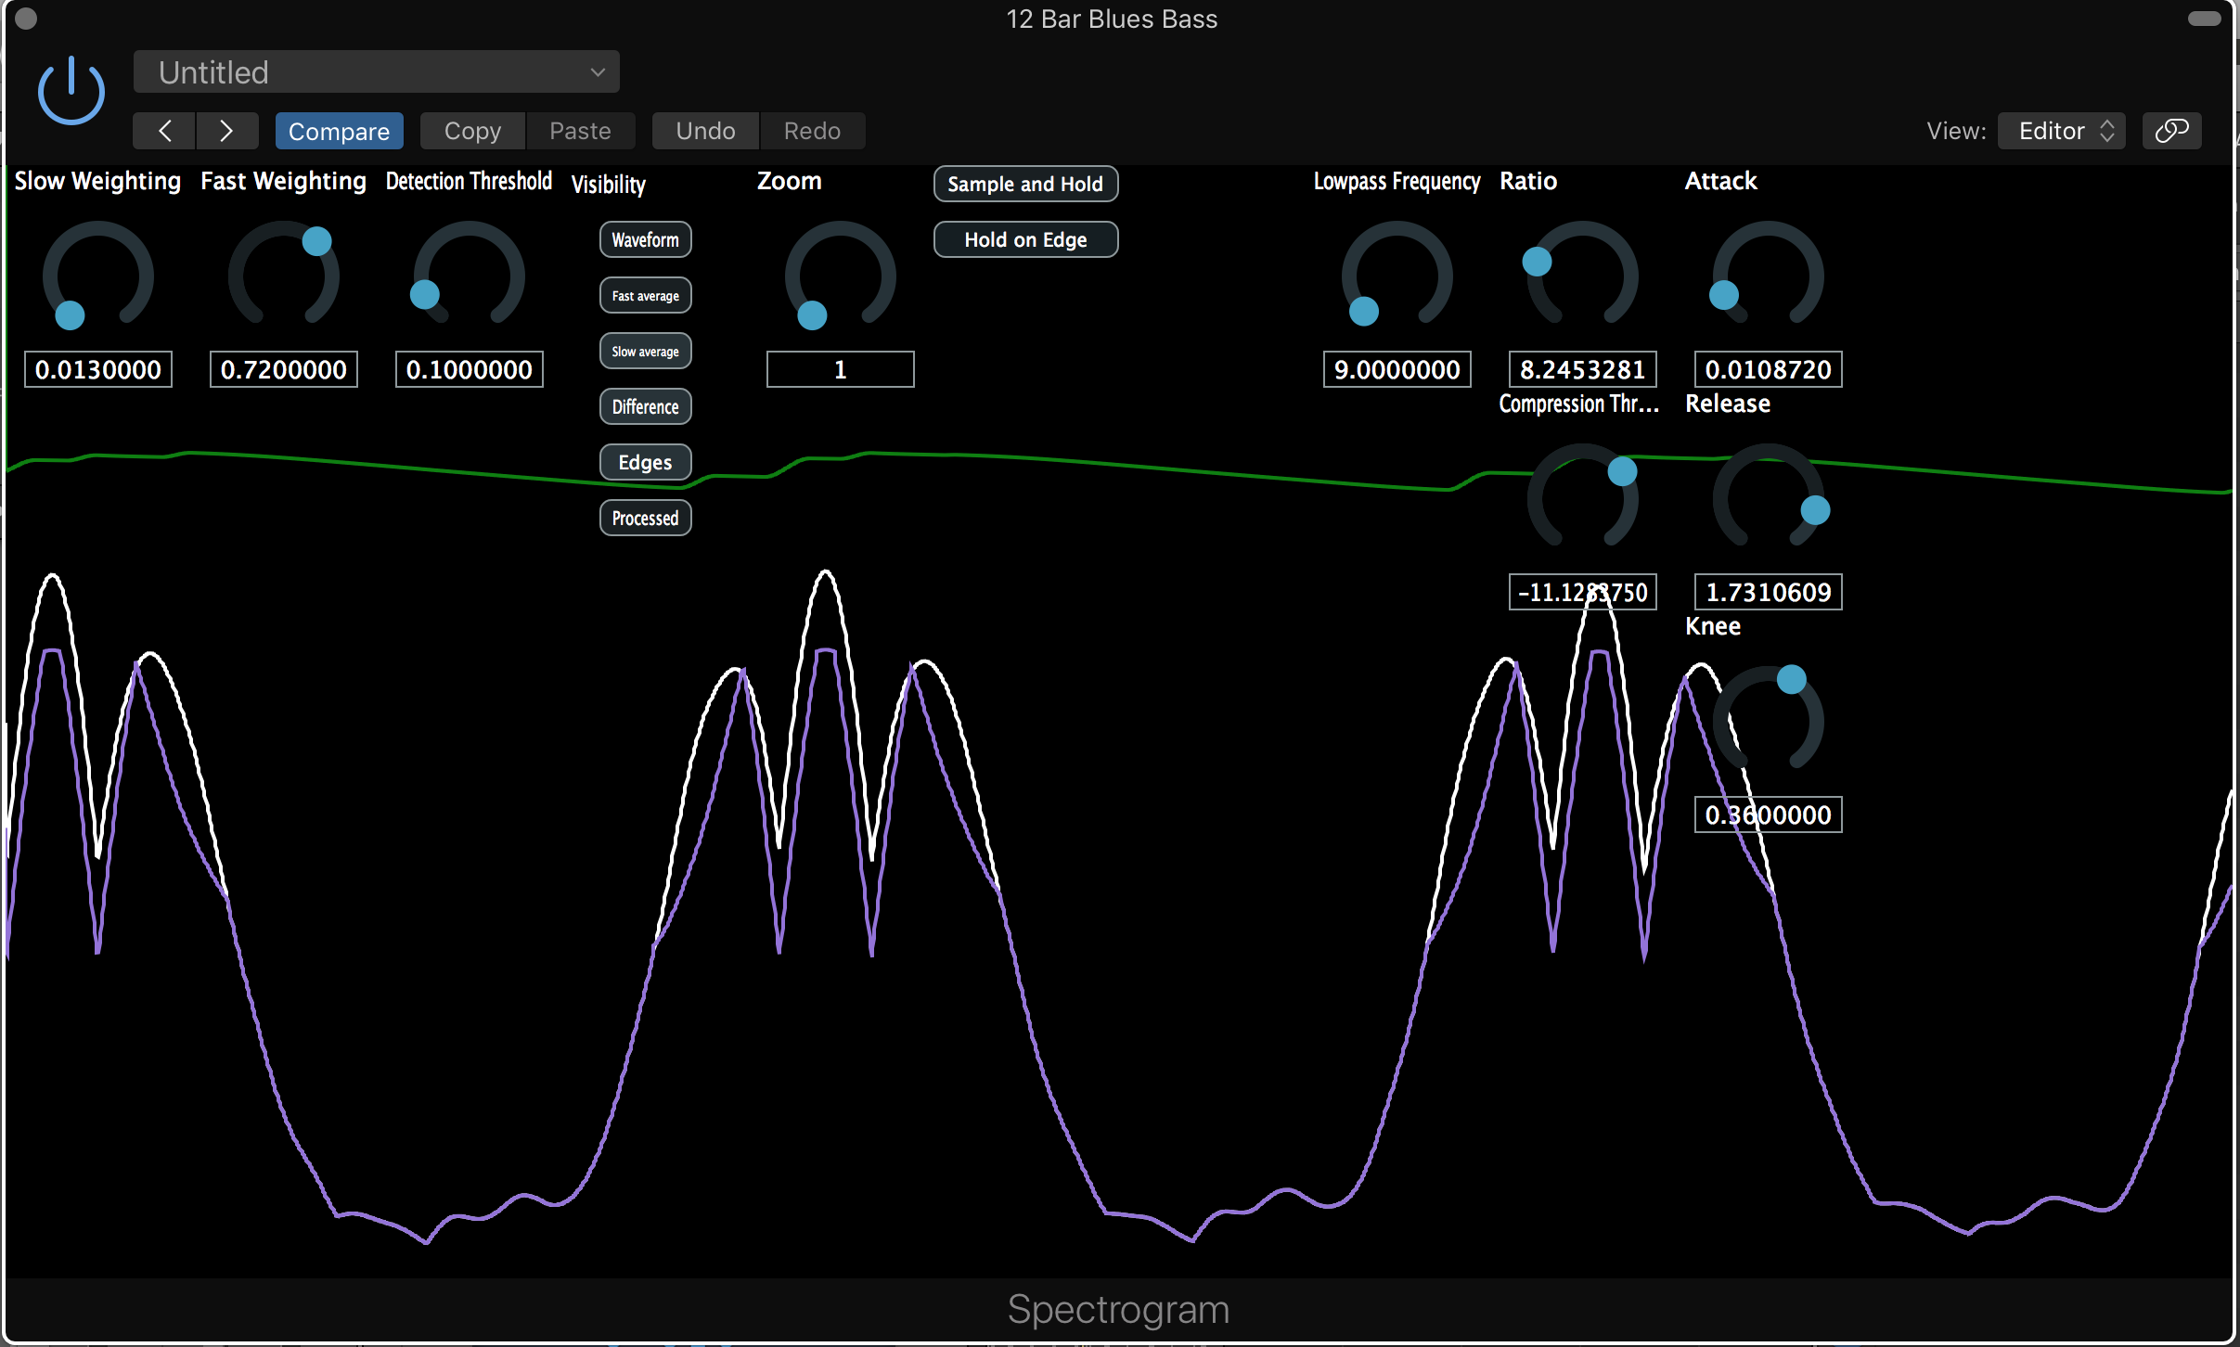Click the link icon beside Editor

click(2170, 131)
